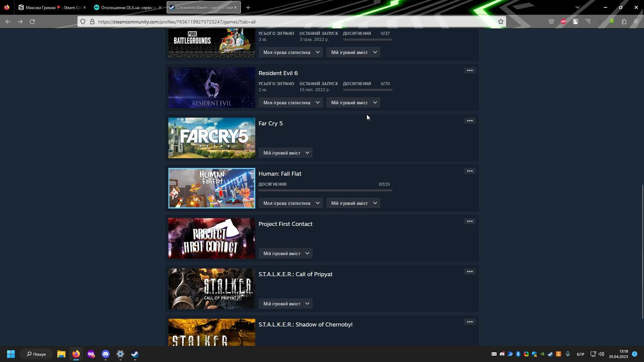This screenshot has width=644, height=362.
Task: Click Human: Fall Flat achievements progress bar
Action: (325, 190)
